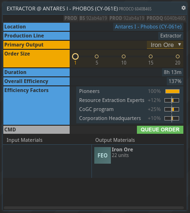Open the Iron Ore primary output dropdown
The image size is (190, 213).
165,45
